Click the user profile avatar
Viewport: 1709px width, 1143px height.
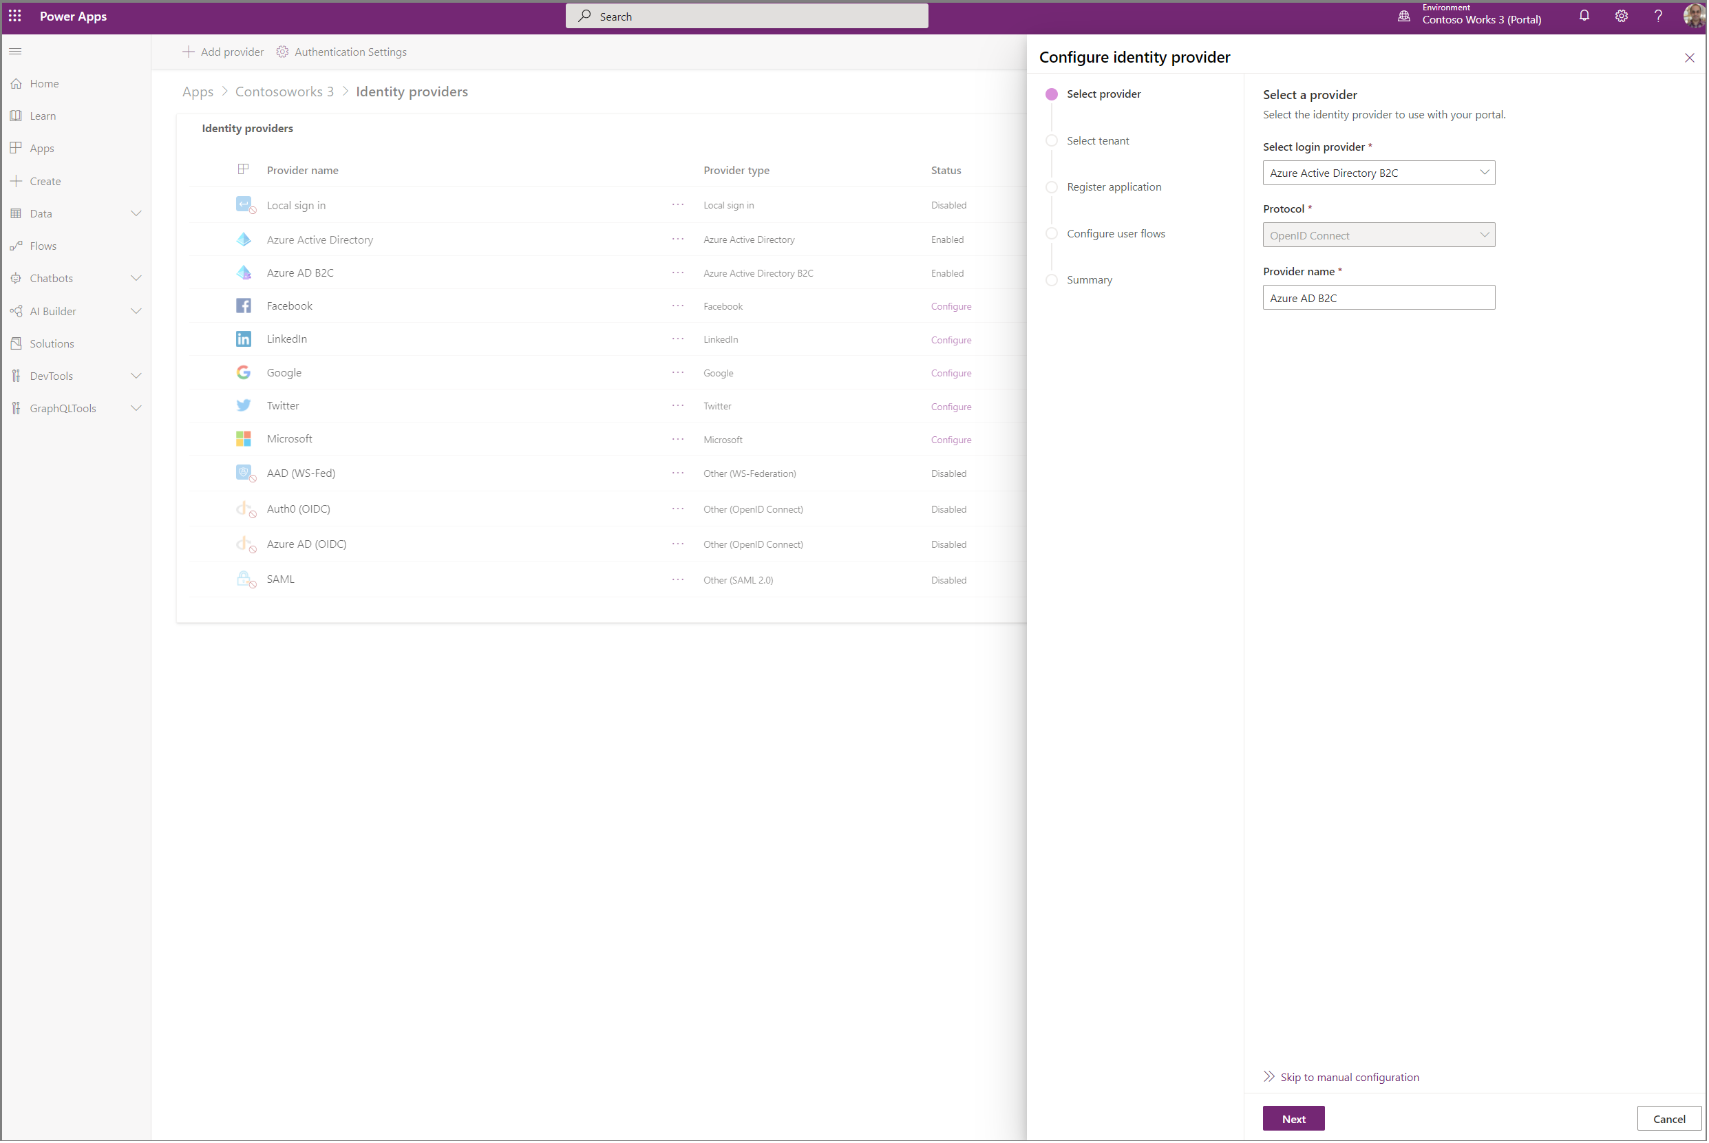tap(1693, 16)
